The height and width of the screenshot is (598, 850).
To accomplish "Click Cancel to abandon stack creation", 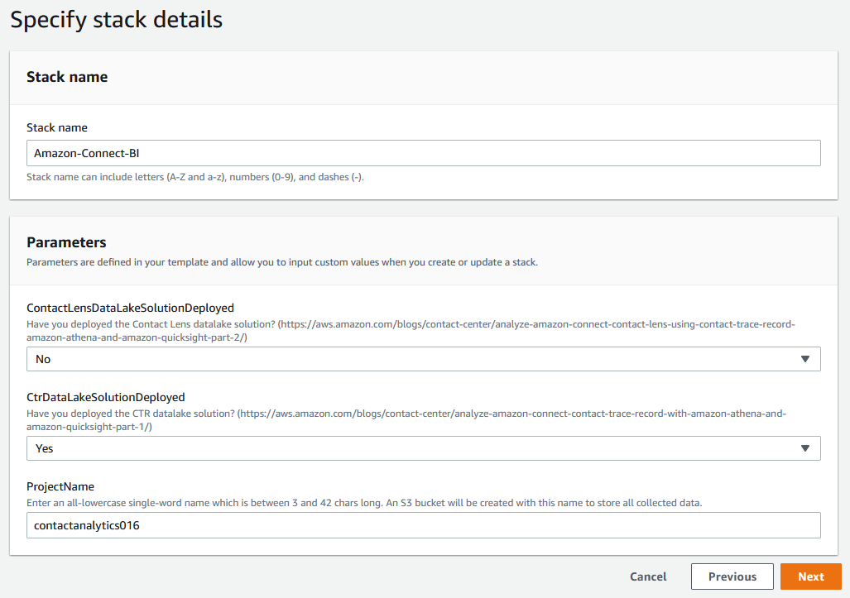I will click(x=647, y=576).
